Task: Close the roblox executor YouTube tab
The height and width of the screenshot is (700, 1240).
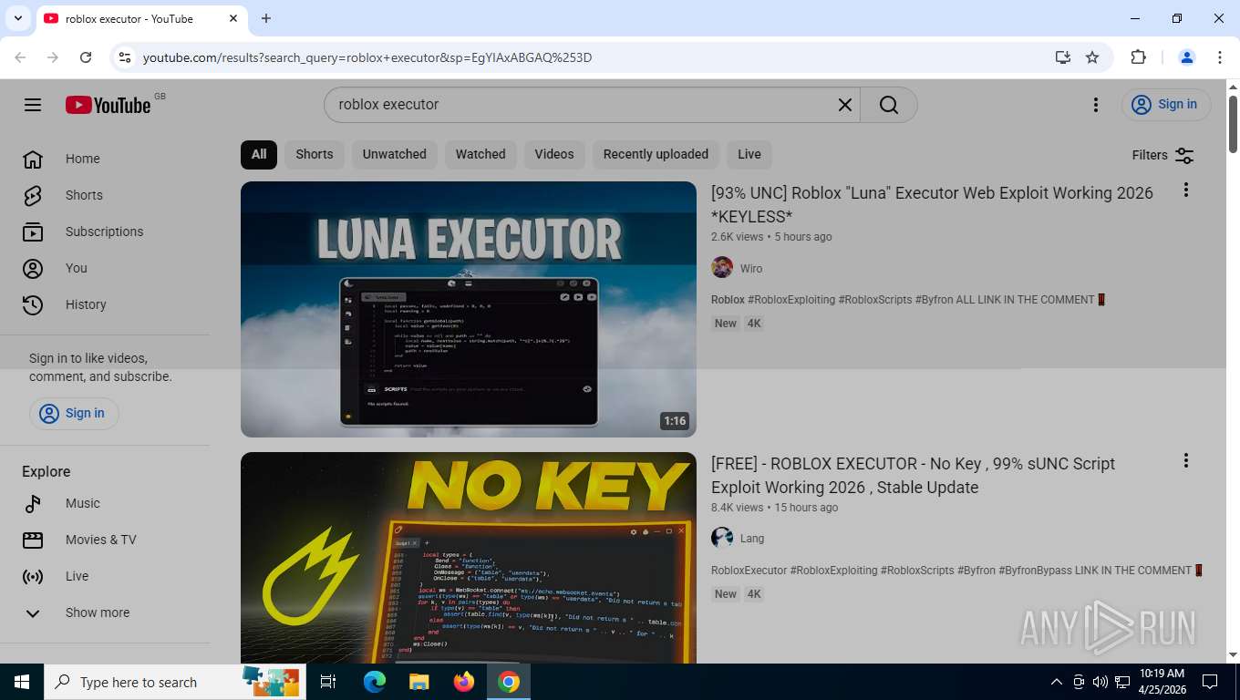Action: pos(233,18)
